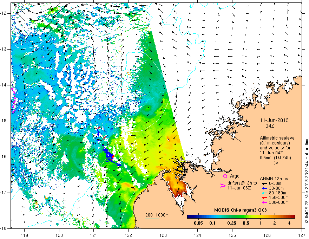Click the magenta 300-600m legend arrow
Screen dimensions: 309x239
(x=264, y=202)
